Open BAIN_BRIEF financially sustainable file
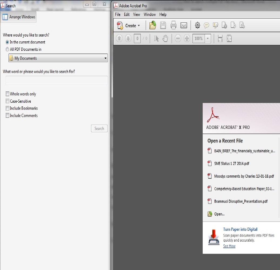The height and width of the screenshot is (270, 280). pos(245,151)
